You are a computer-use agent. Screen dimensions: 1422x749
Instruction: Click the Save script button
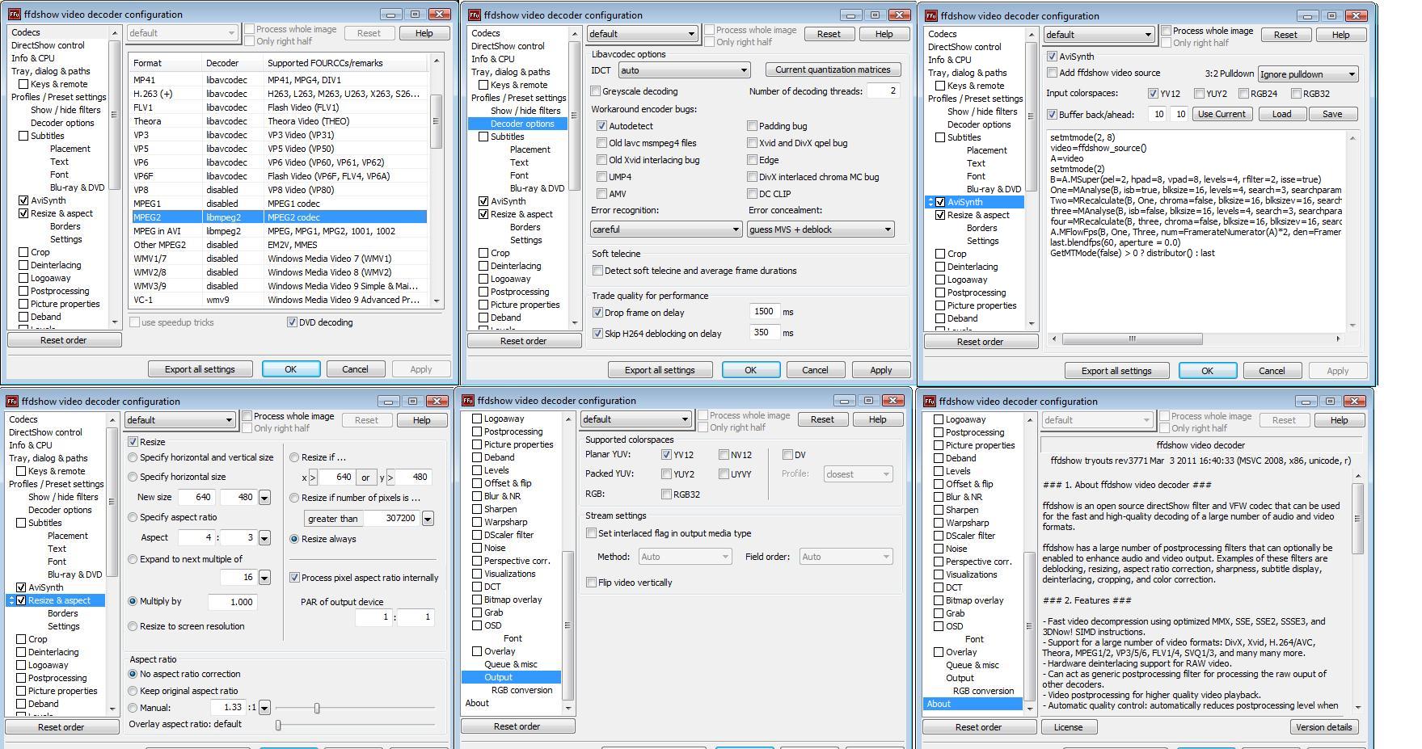point(1332,114)
